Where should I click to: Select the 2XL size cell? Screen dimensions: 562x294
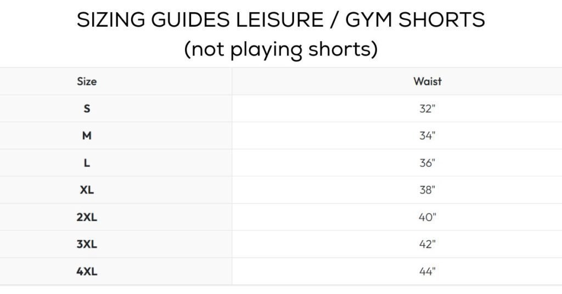pos(87,217)
